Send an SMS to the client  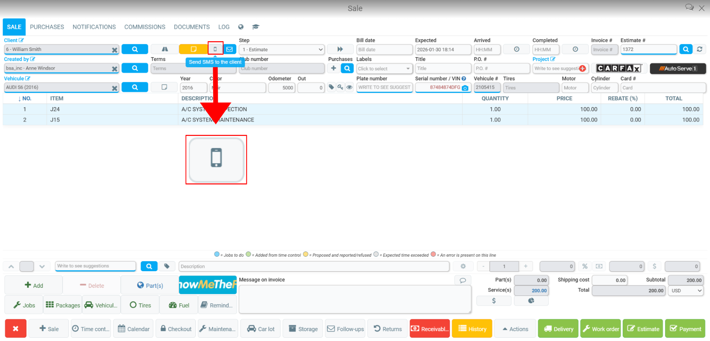(x=216, y=49)
